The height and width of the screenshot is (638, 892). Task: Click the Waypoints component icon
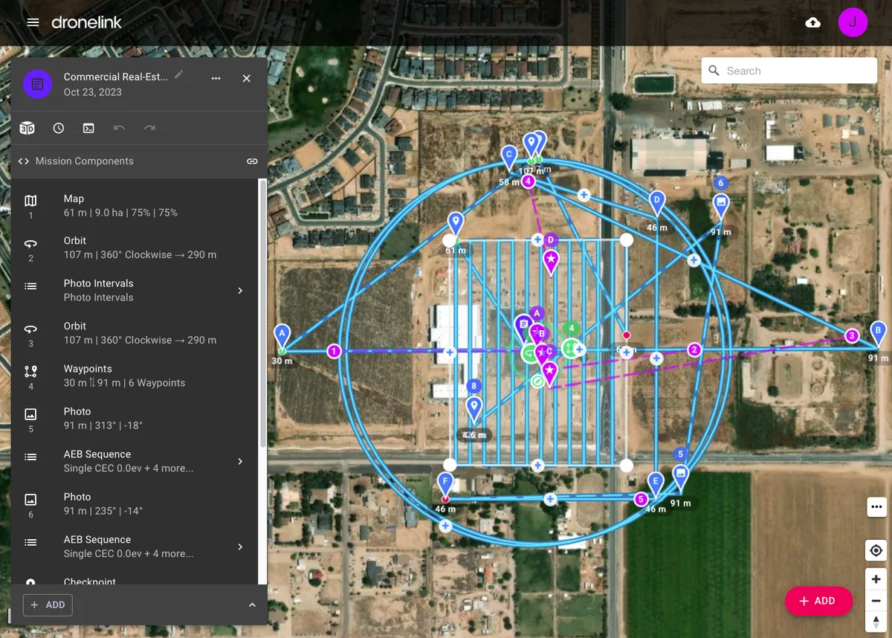pyautogui.click(x=30, y=371)
